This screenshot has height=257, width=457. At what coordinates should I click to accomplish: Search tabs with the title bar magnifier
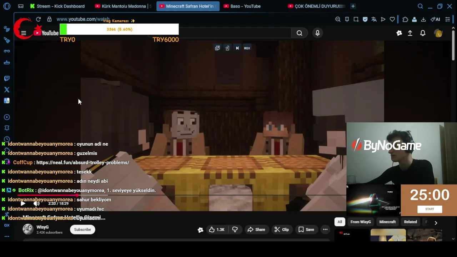pyautogui.click(x=420, y=6)
